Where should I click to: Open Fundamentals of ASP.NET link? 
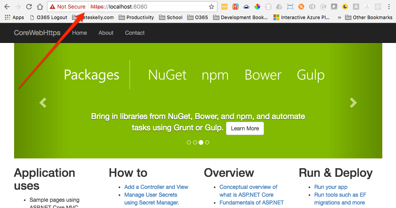251,203
